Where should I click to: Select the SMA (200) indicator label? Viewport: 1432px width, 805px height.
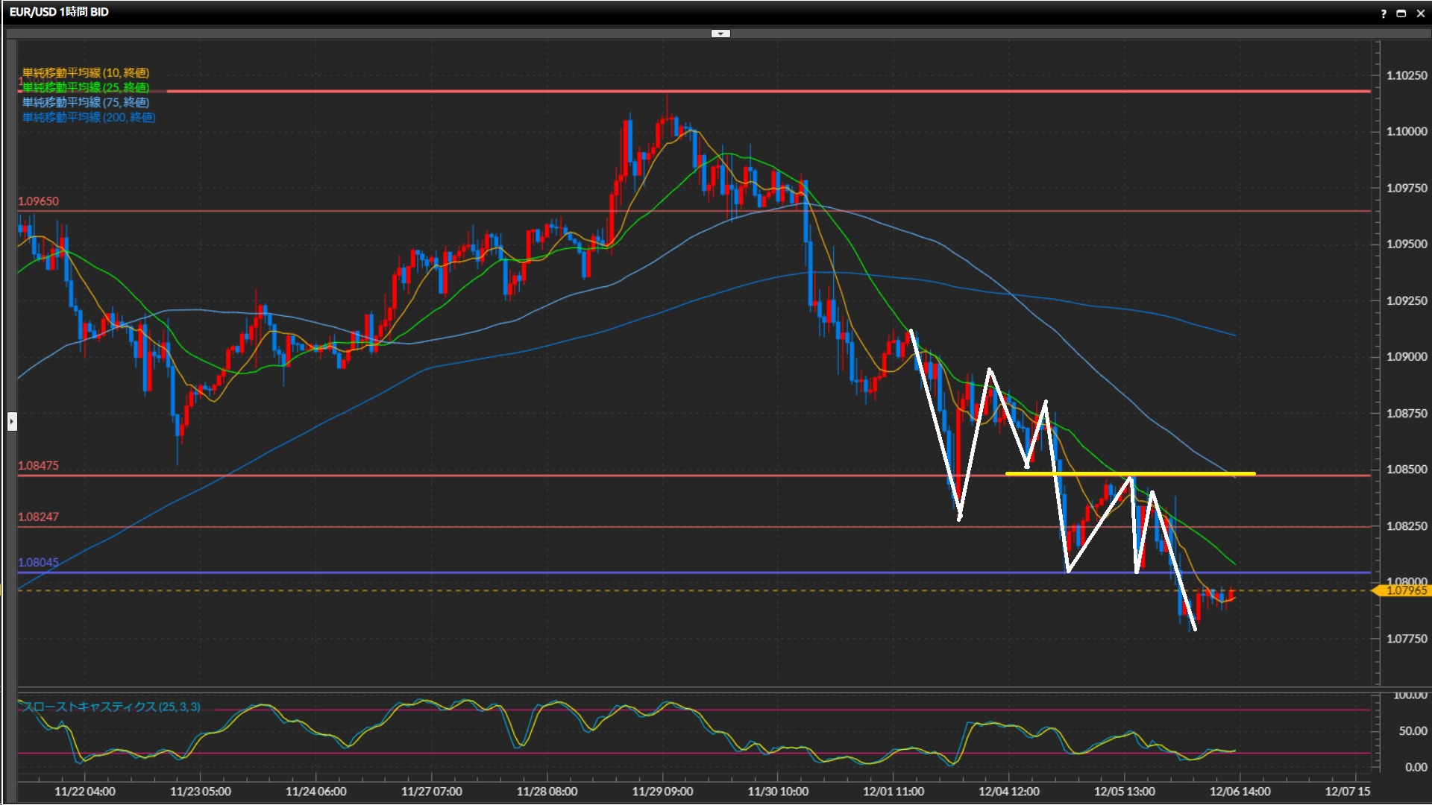[89, 117]
